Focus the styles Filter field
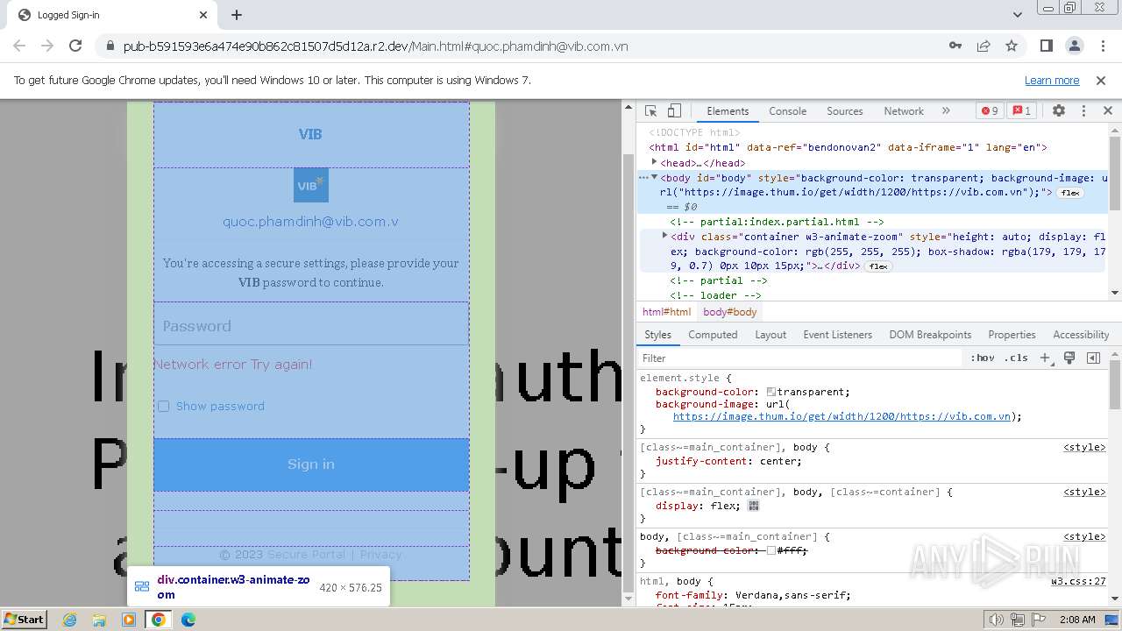This screenshot has width=1122, height=631. pos(799,358)
